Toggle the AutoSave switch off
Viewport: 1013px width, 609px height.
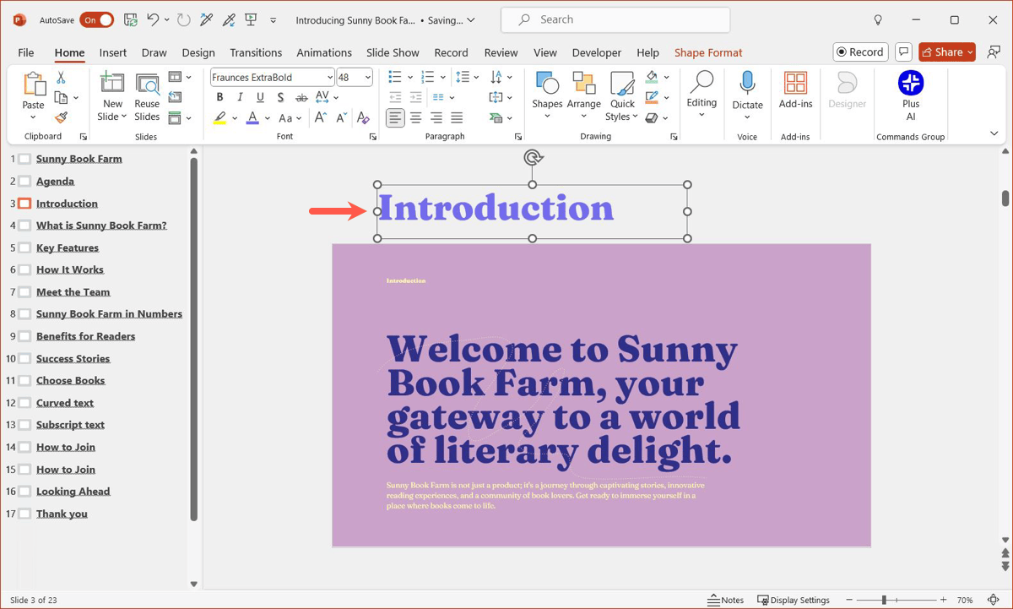click(x=97, y=19)
